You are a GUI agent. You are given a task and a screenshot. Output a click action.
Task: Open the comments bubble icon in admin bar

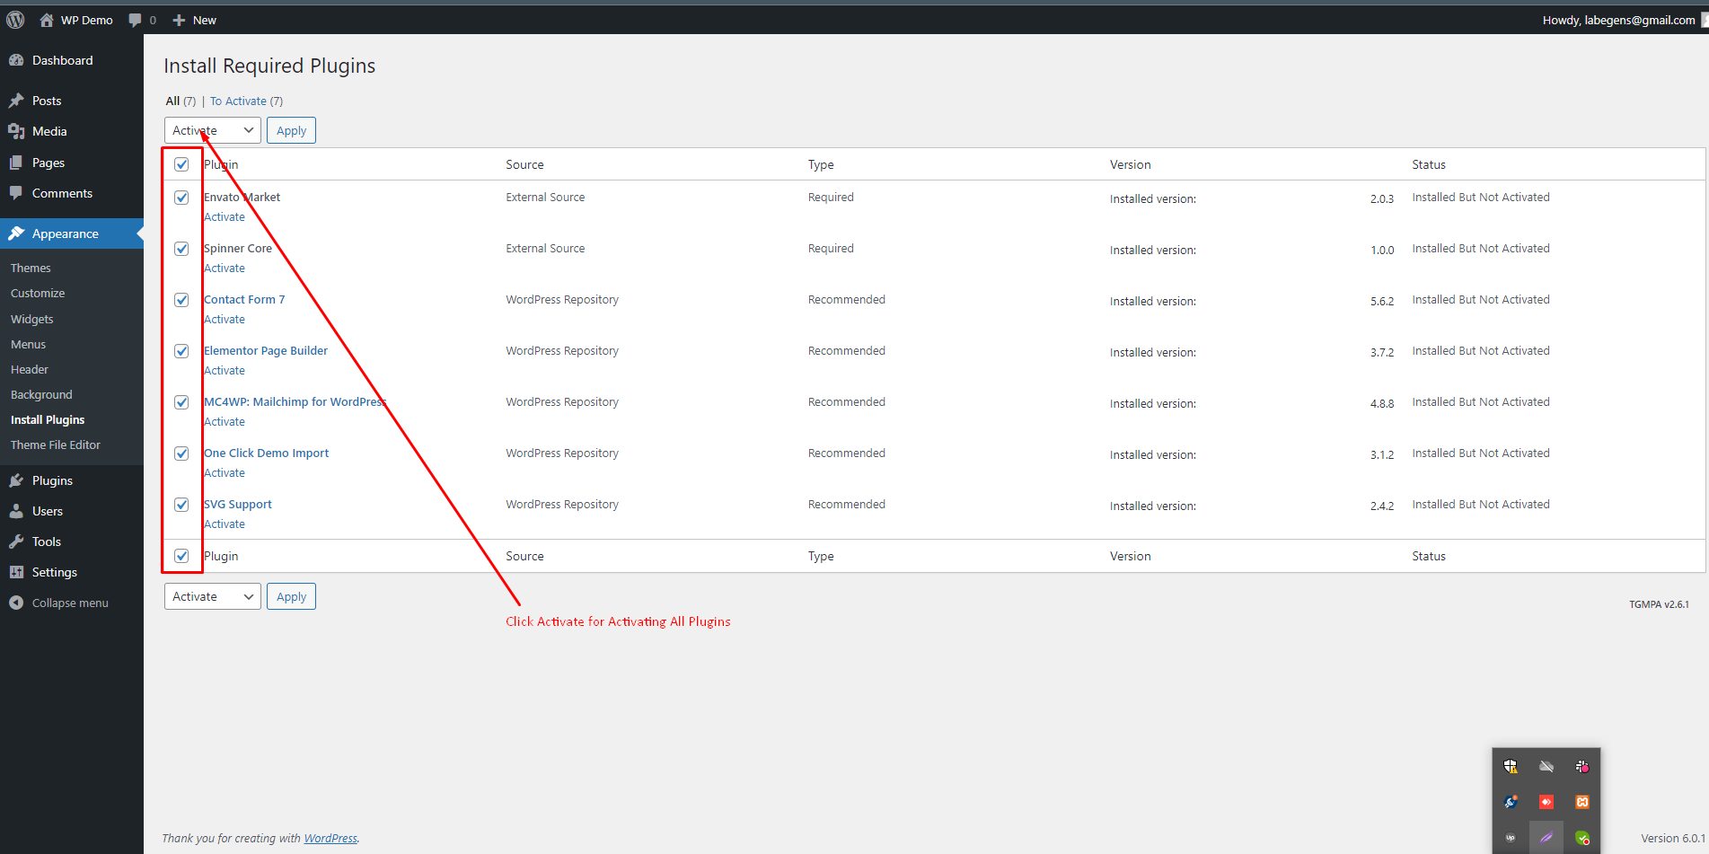click(x=135, y=20)
